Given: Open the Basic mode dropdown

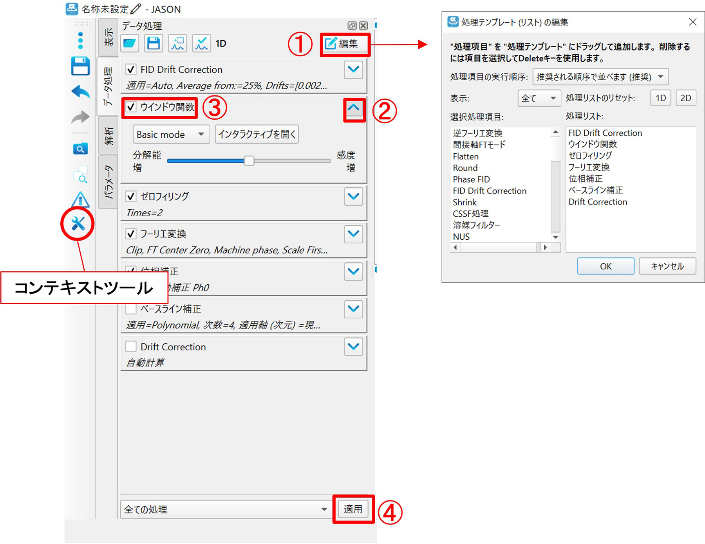Looking at the screenshot, I should point(171,135).
